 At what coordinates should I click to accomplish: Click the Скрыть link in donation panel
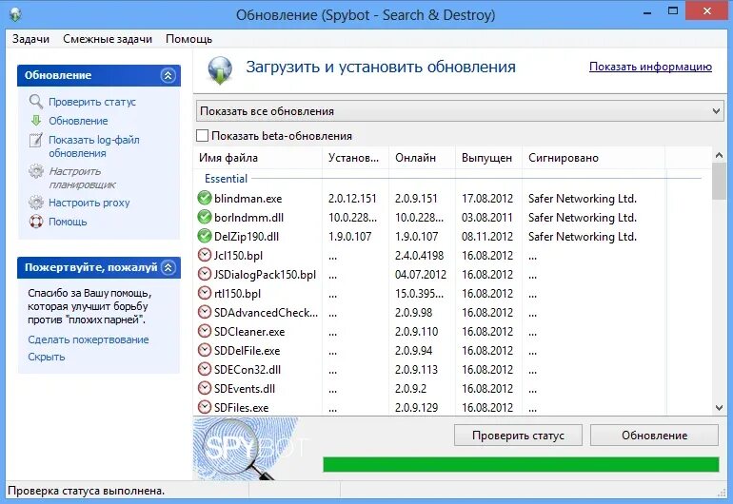47,357
